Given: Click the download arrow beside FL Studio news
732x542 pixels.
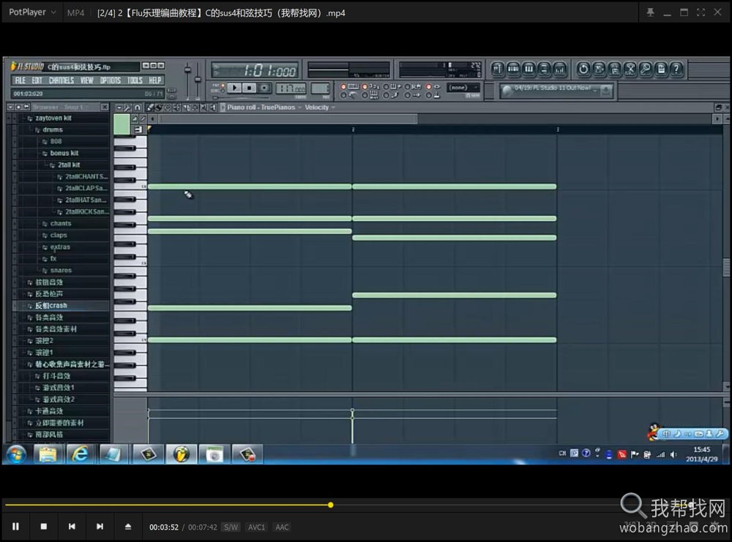Looking at the screenshot, I should tap(605, 91).
